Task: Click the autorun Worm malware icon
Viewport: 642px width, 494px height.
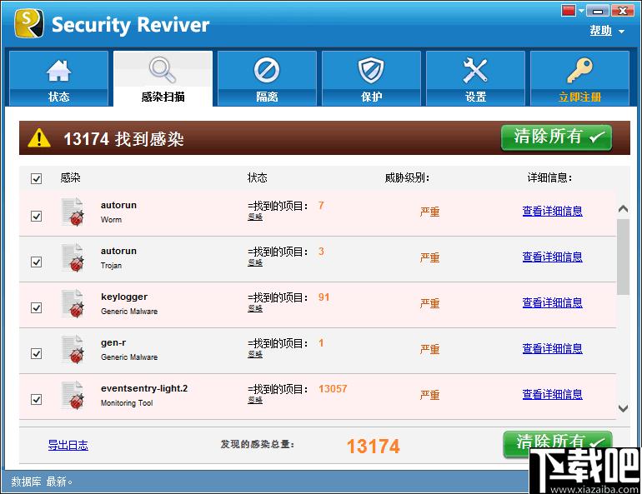Action: coord(73,212)
